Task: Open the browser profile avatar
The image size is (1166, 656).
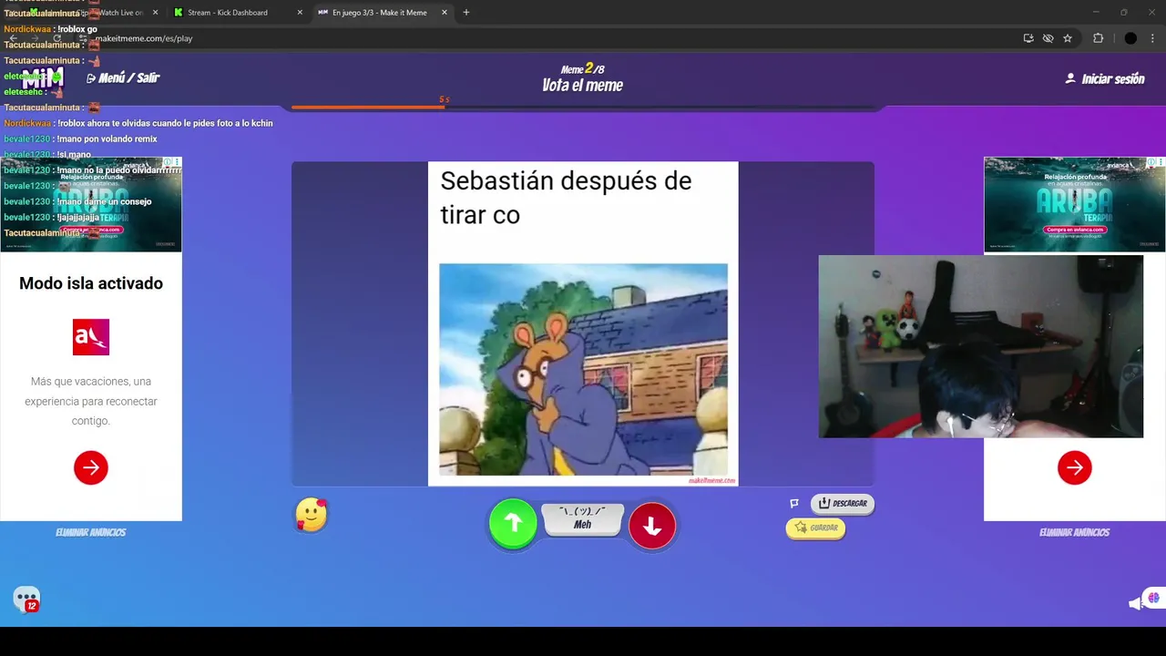Action: [1130, 38]
